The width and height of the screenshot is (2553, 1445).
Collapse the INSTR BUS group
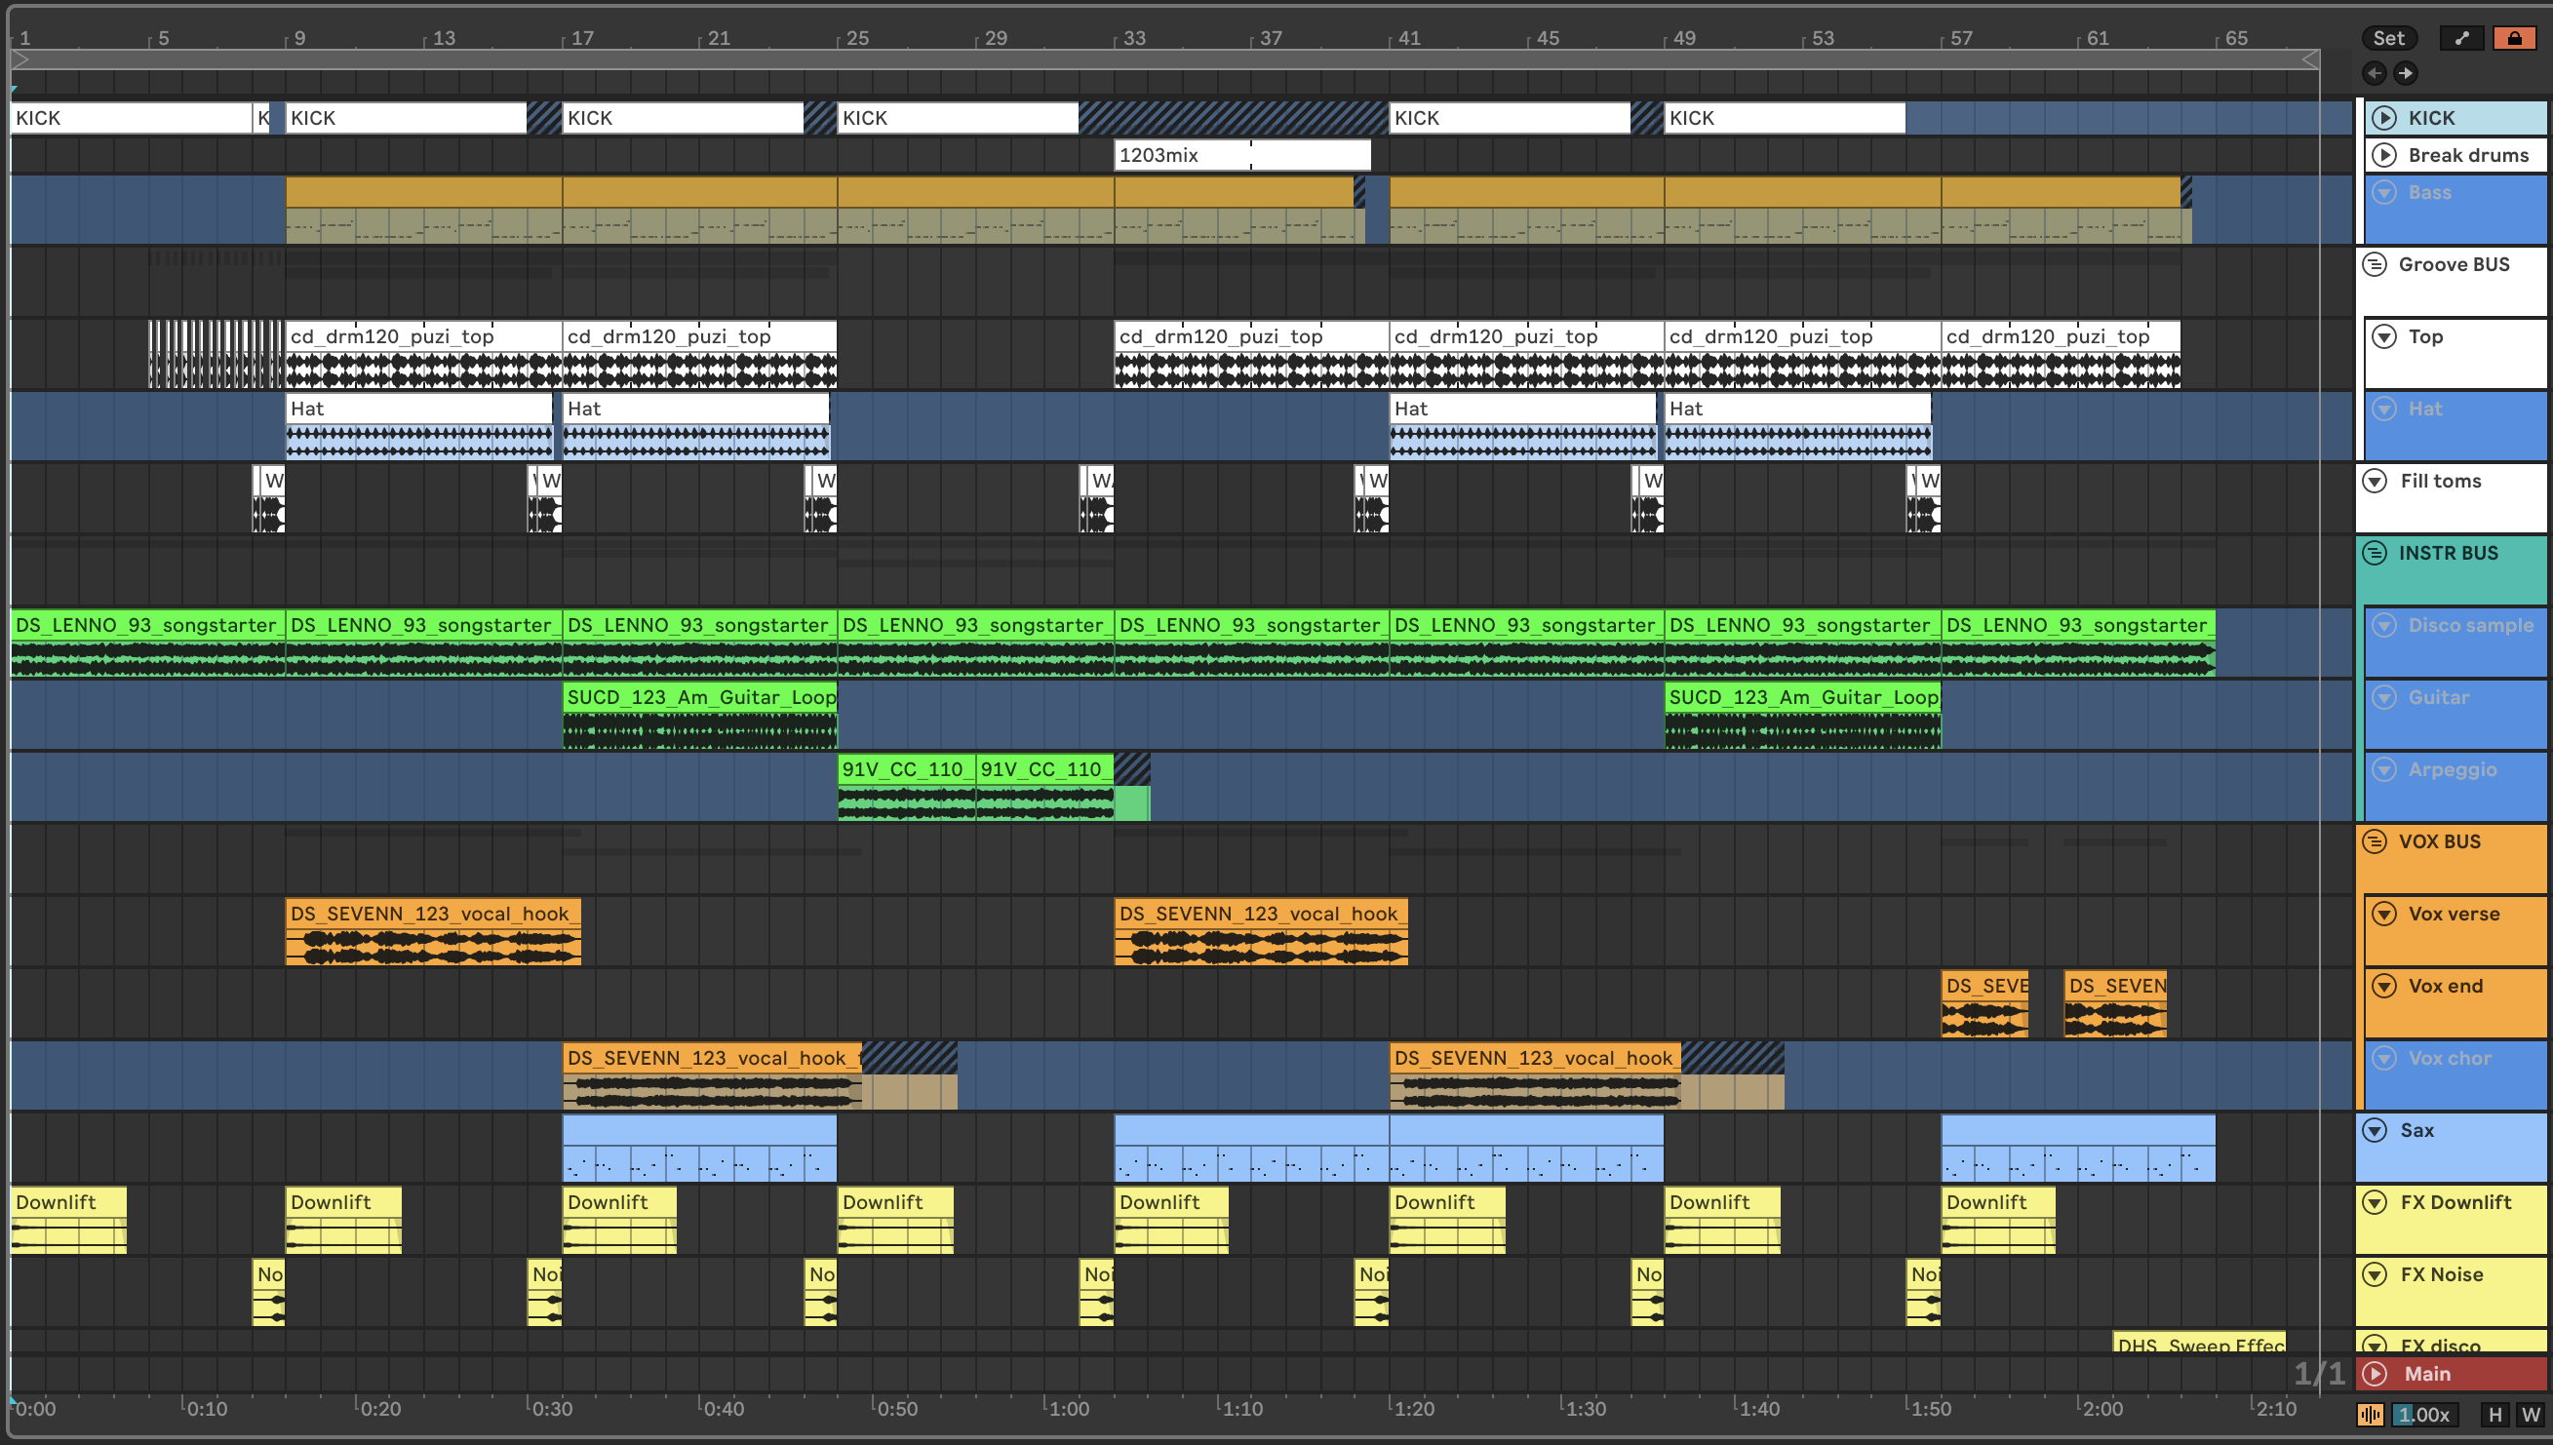pos(2375,553)
